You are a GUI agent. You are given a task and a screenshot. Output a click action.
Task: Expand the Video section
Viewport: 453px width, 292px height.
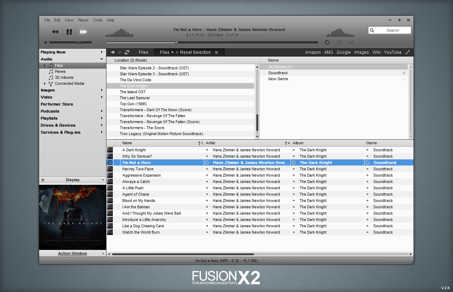tap(102, 97)
